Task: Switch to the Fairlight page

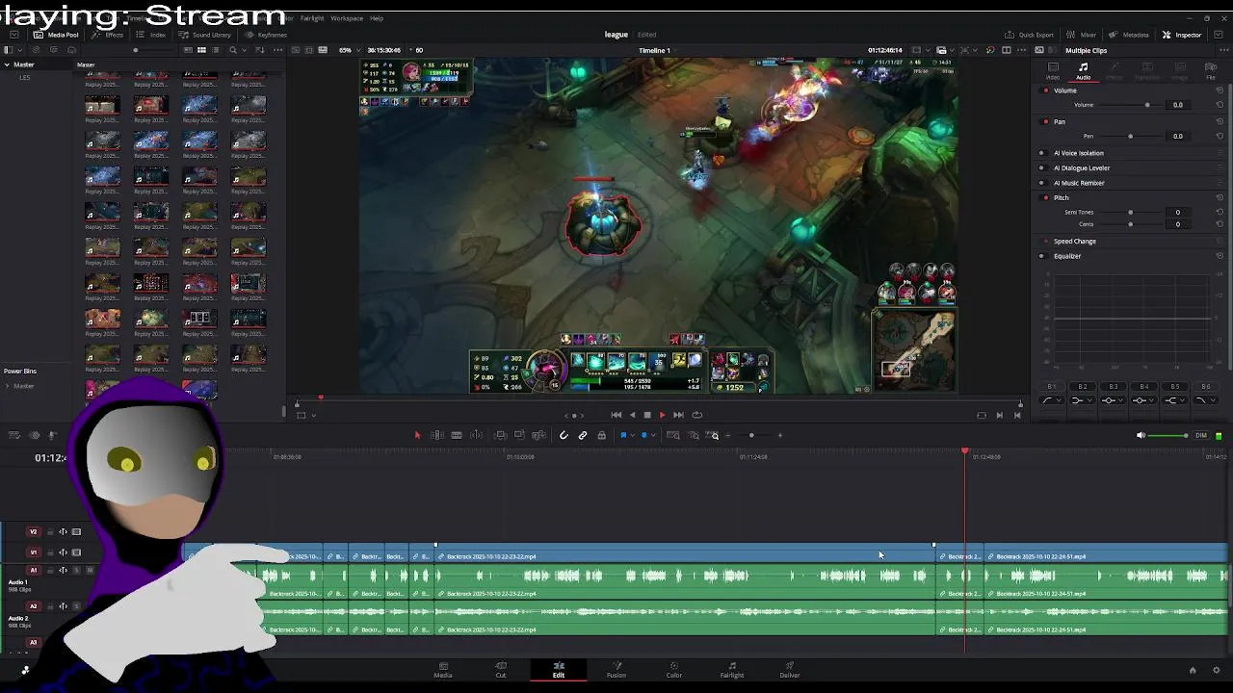Action: tap(732, 669)
